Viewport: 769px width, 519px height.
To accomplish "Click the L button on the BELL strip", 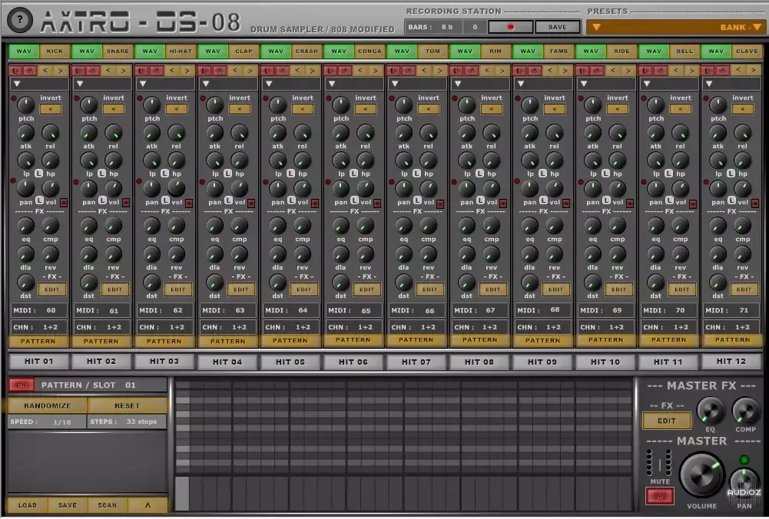I will [645, 71].
